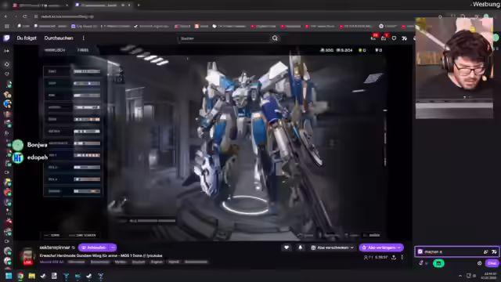Expand the followed channels sidebar arrow
The image size is (501, 282).
(6, 51)
